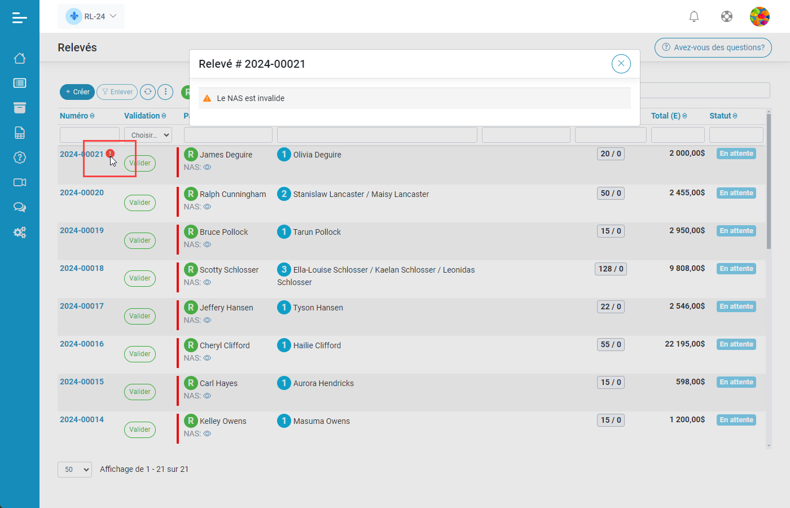The height and width of the screenshot is (508, 790).
Task: Show Cheryl Clifford's hidden NAS
Action: [207, 357]
